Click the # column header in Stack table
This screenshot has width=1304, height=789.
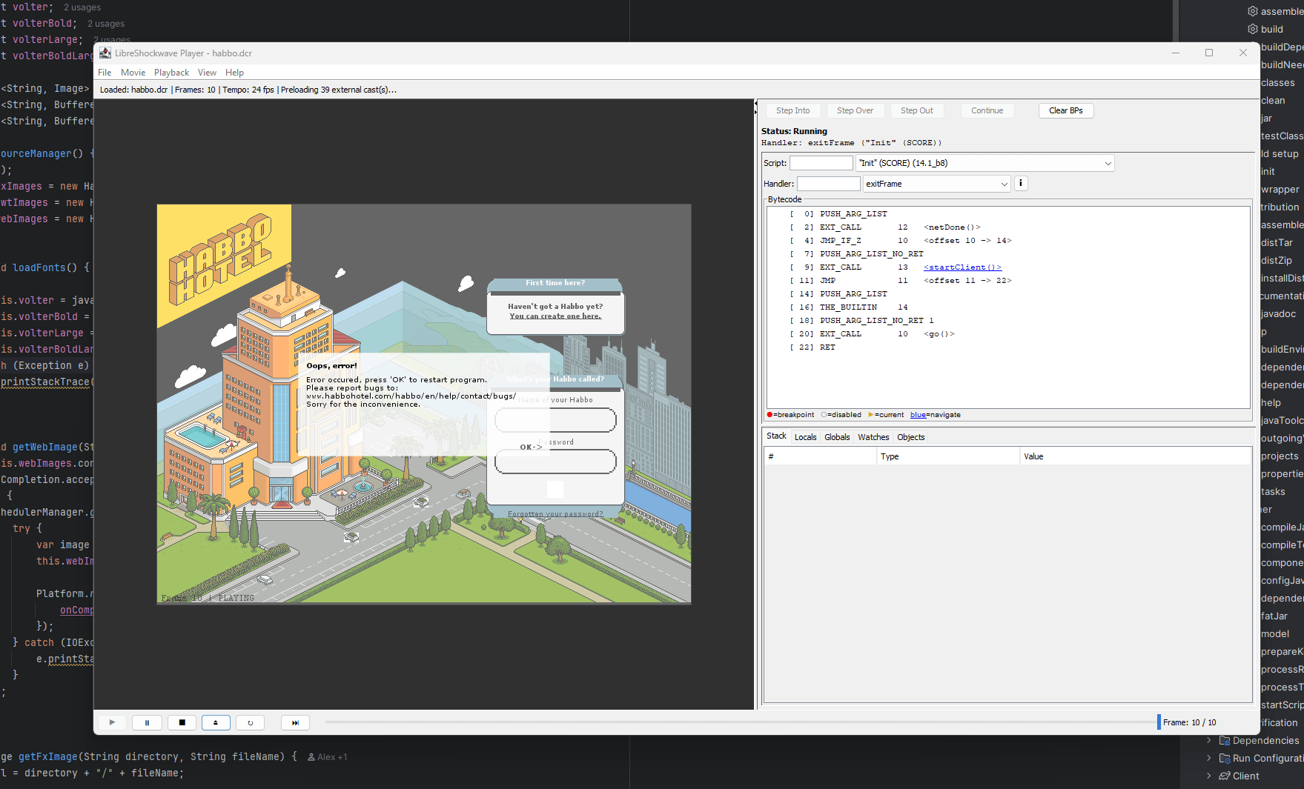click(821, 456)
